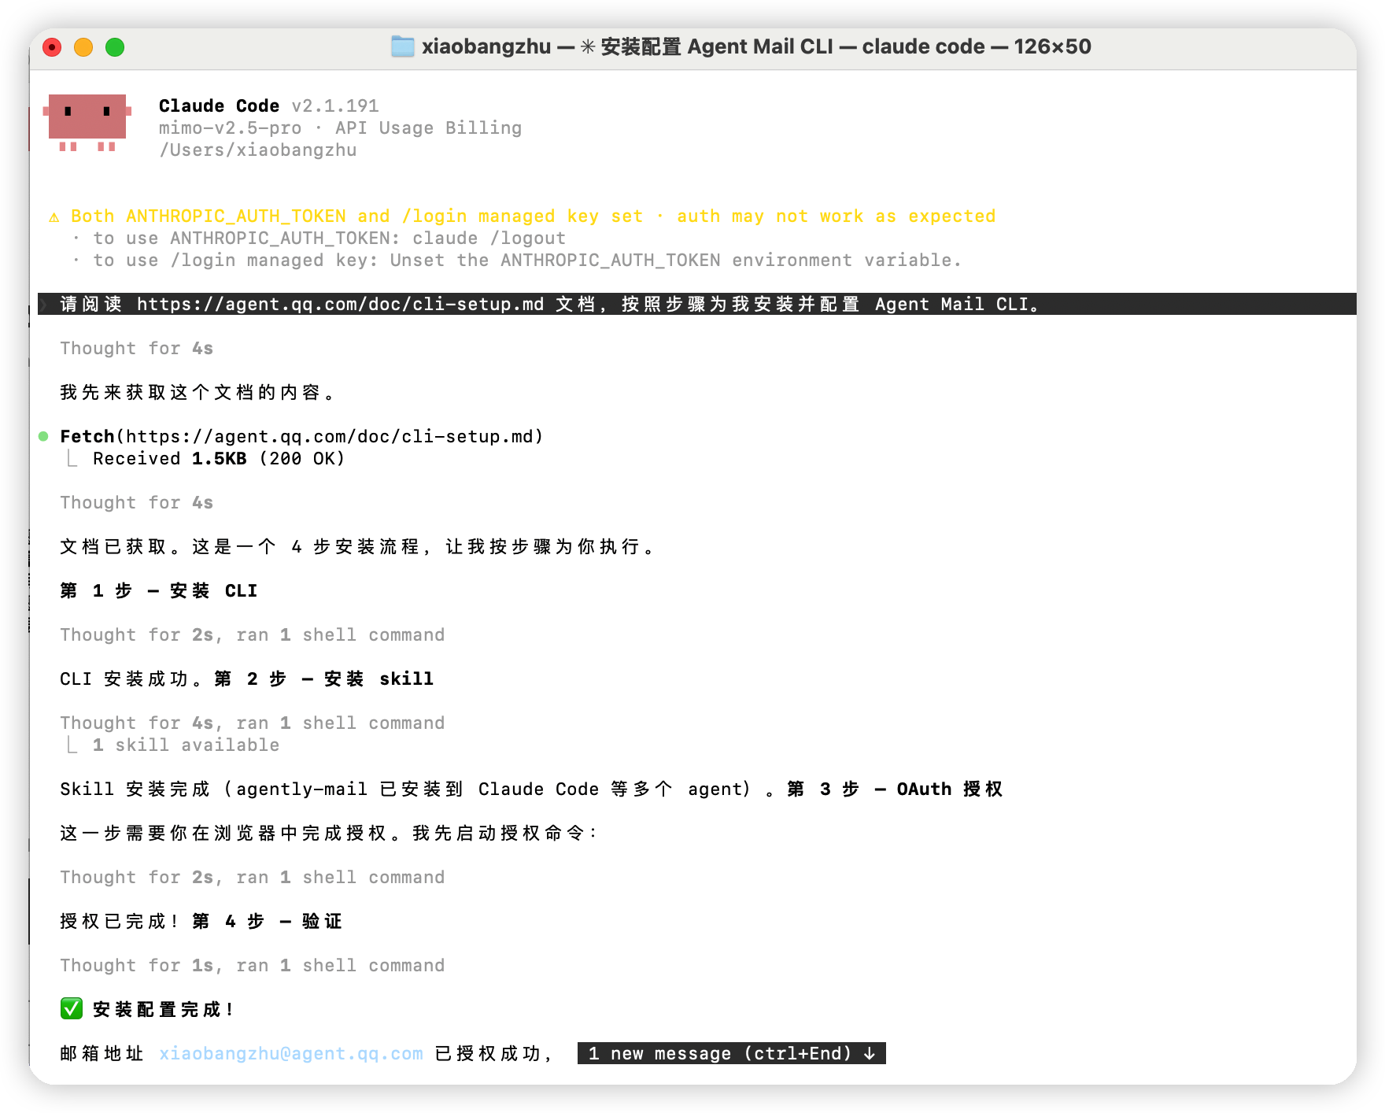Click the yellow minimize window button
The height and width of the screenshot is (1113, 1385).
click(83, 47)
